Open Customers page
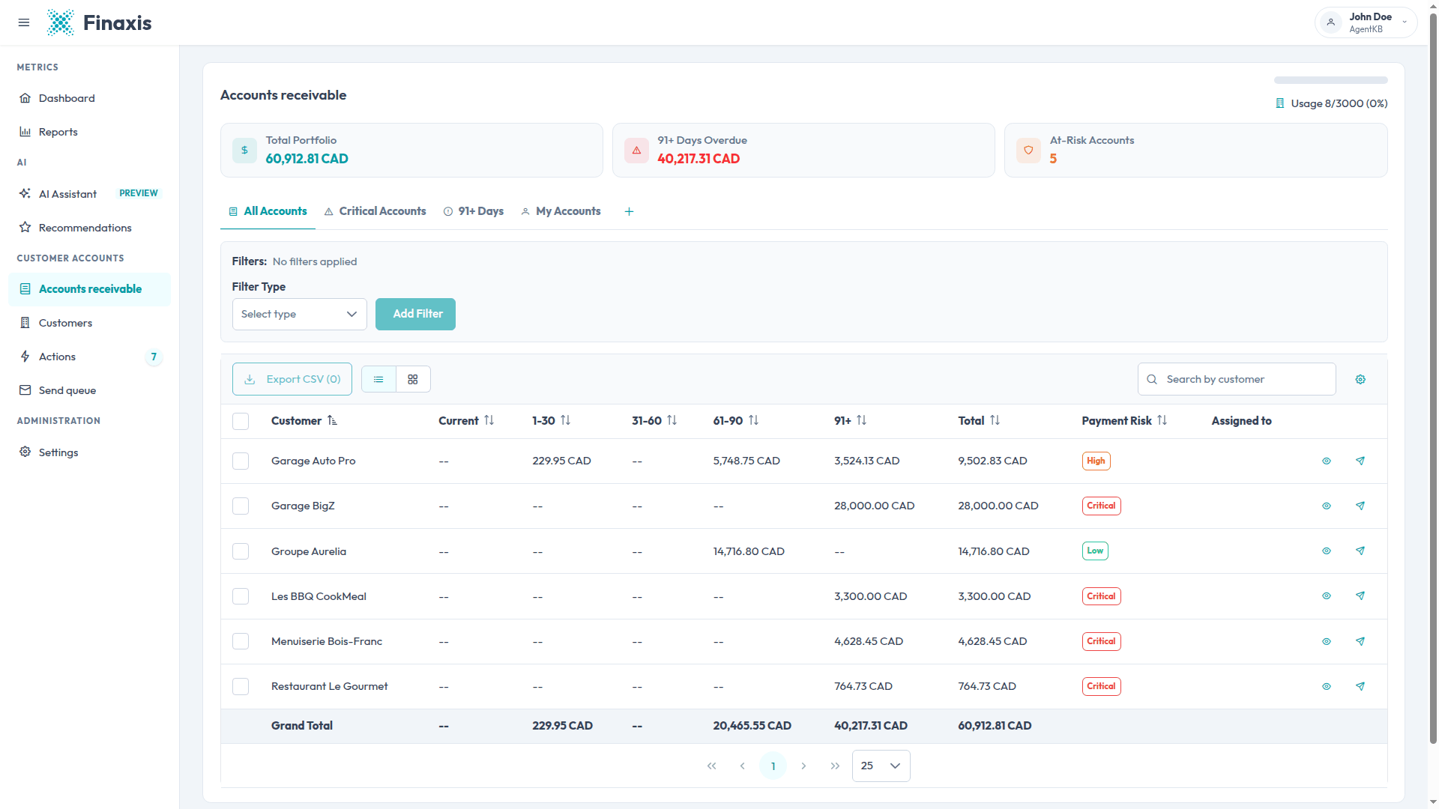 click(x=89, y=323)
